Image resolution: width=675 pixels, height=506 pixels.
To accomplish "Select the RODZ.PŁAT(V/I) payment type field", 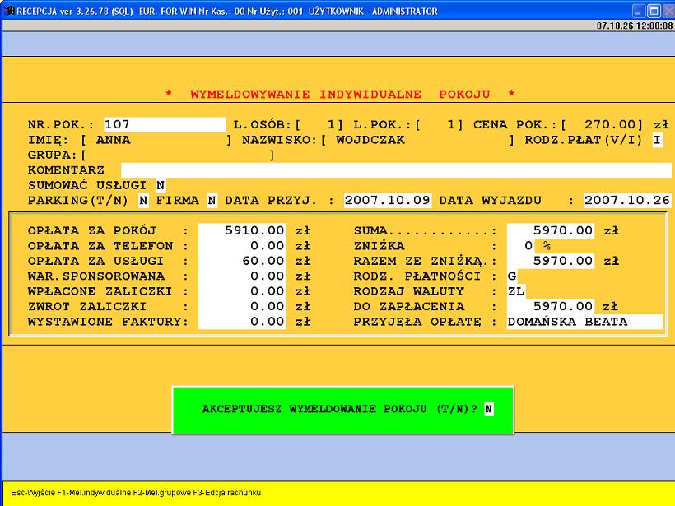I will [657, 140].
